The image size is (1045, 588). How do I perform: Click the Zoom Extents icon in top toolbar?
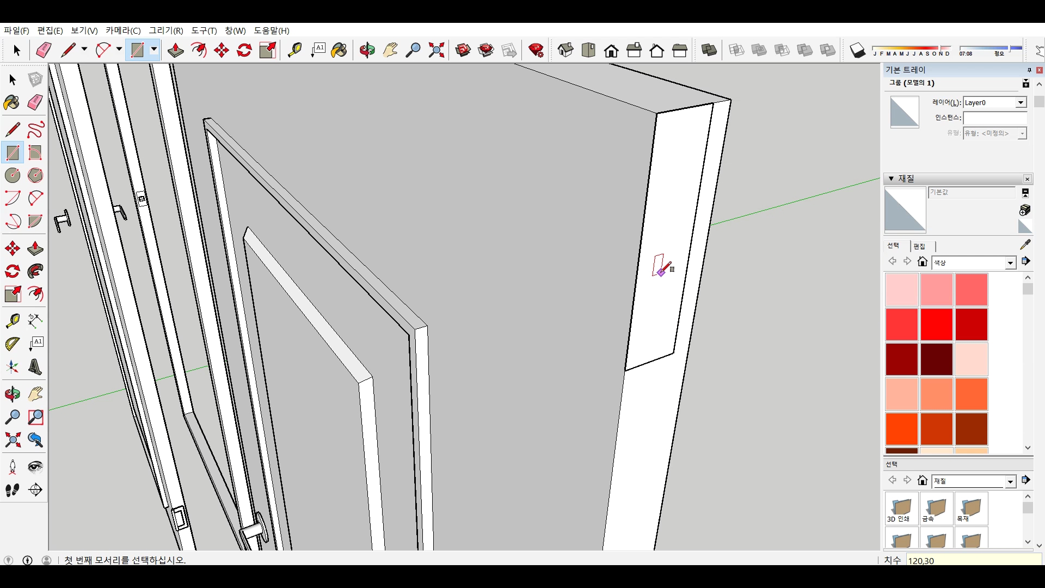tap(436, 50)
